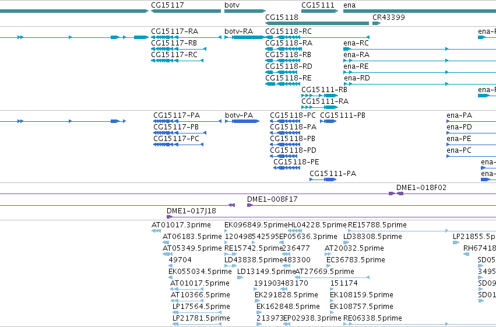Image resolution: width=496 pixels, height=327 pixels.
Task: Click the ena-RA transcript label
Action: pyautogui.click(x=357, y=55)
